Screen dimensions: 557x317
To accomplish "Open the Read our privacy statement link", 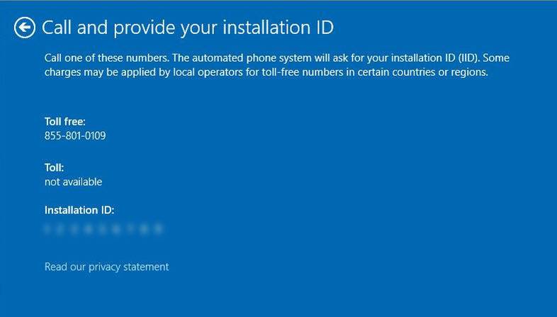I will pyautogui.click(x=106, y=267).
